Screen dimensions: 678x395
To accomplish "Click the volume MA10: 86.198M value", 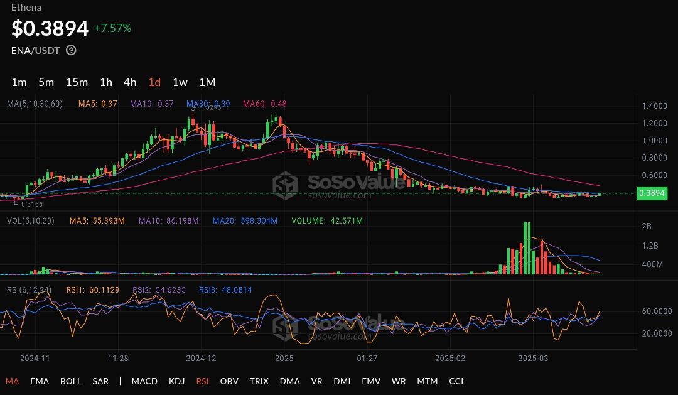I will click(169, 220).
